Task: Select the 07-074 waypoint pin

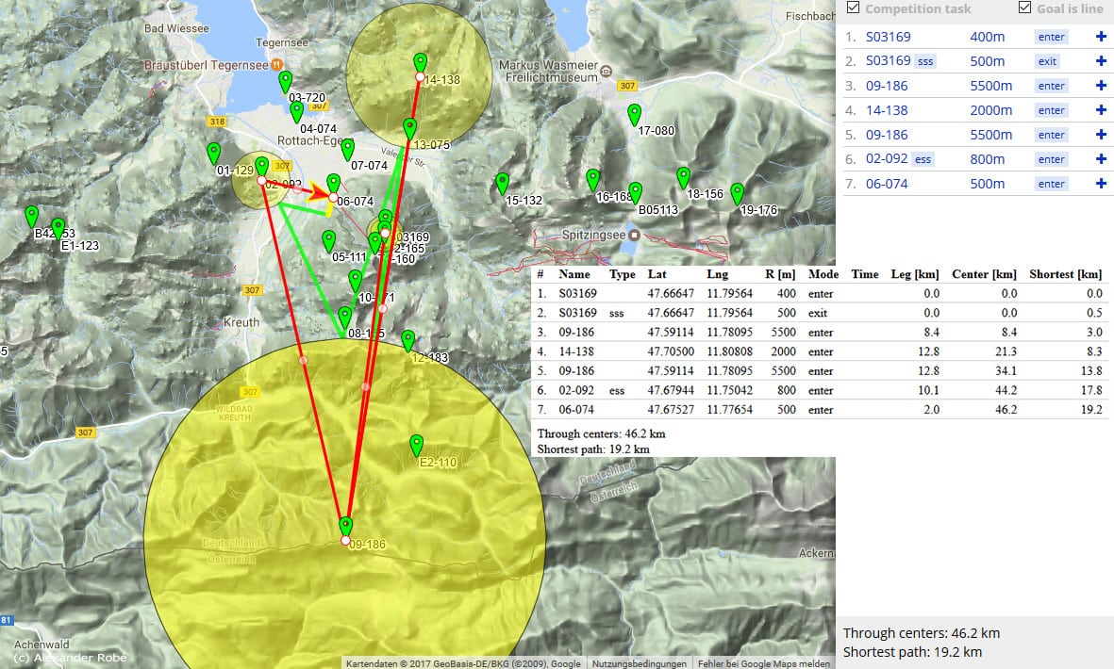Action: click(x=347, y=149)
